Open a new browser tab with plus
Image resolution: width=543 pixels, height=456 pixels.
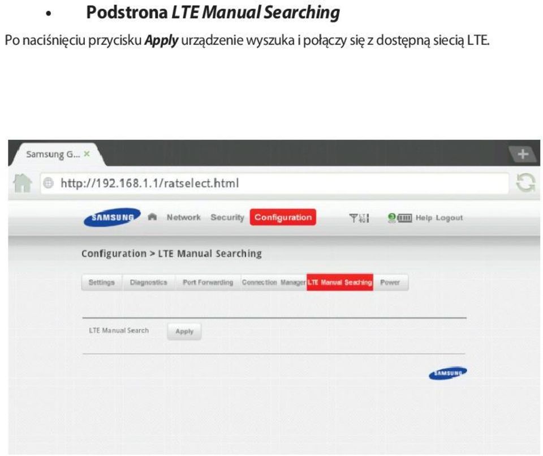[x=525, y=154]
